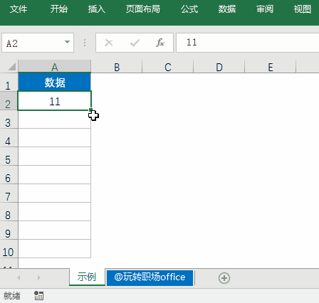Click cell A2 containing 11

55,101
